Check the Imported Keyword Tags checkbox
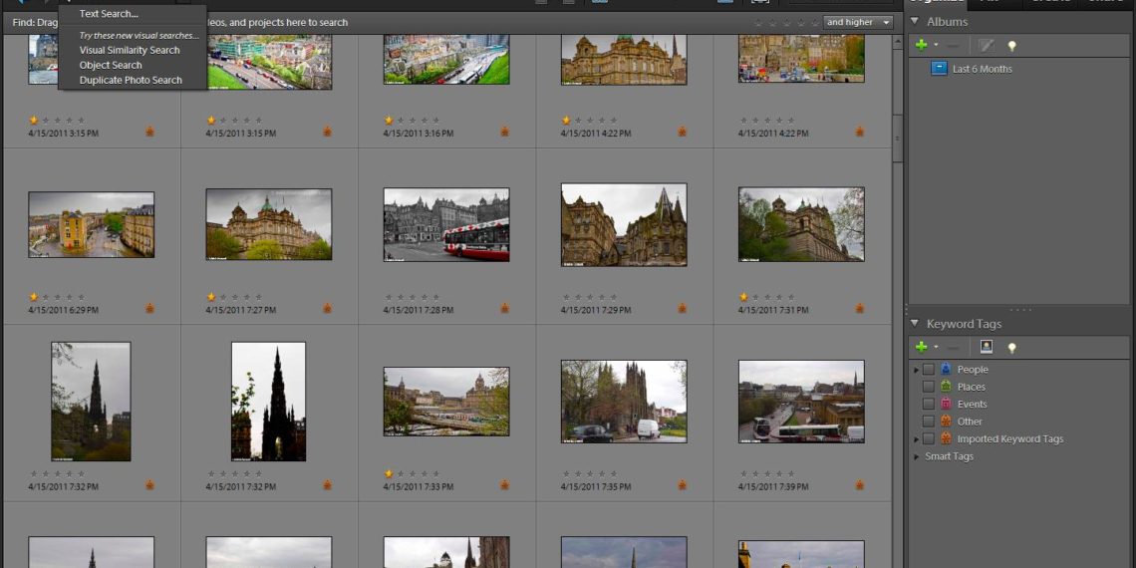 click(928, 439)
